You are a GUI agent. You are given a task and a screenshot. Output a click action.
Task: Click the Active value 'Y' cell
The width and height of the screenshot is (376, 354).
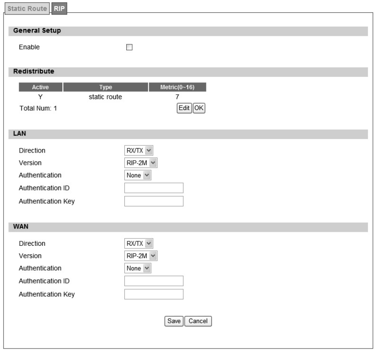(40, 97)
